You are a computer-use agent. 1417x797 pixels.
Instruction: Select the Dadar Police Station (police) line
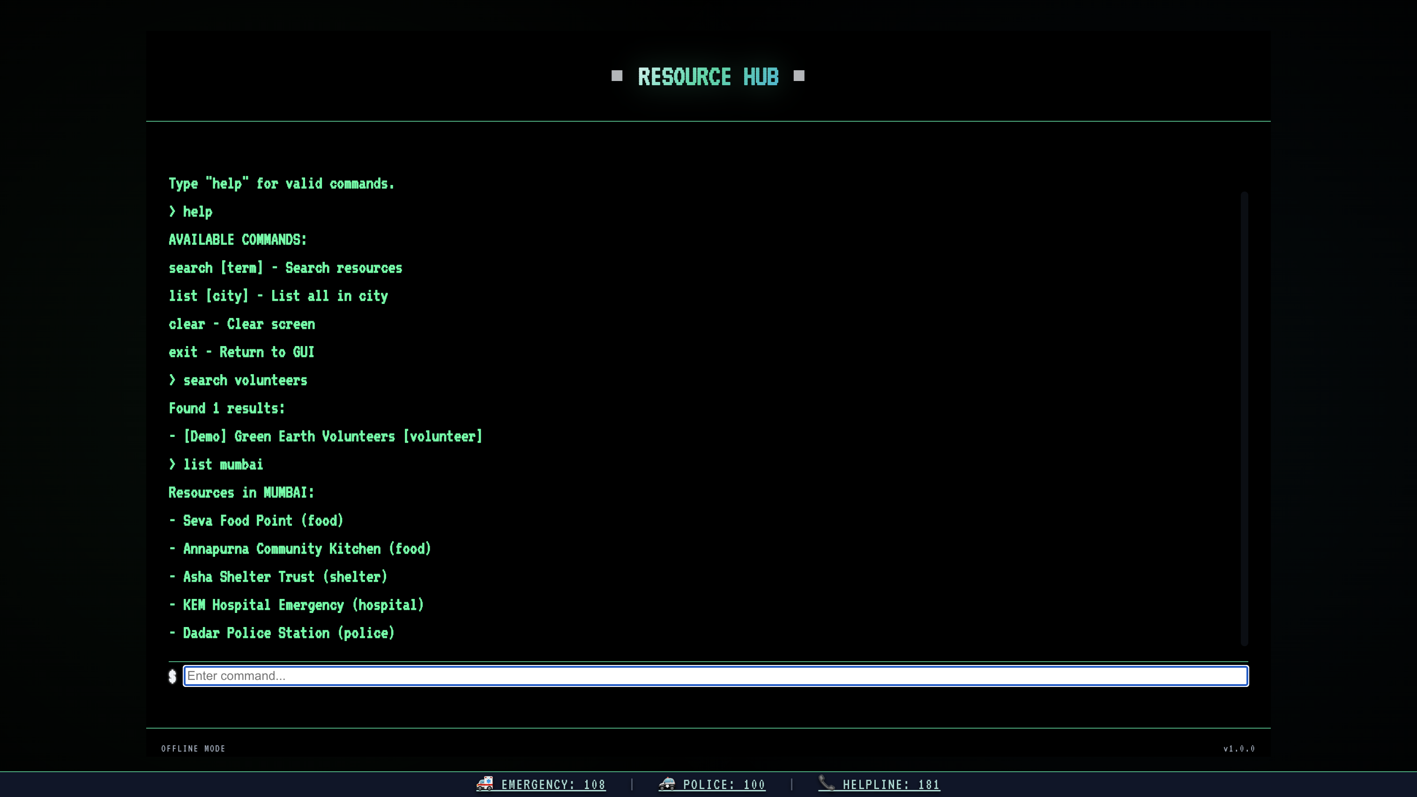[282, 633]
